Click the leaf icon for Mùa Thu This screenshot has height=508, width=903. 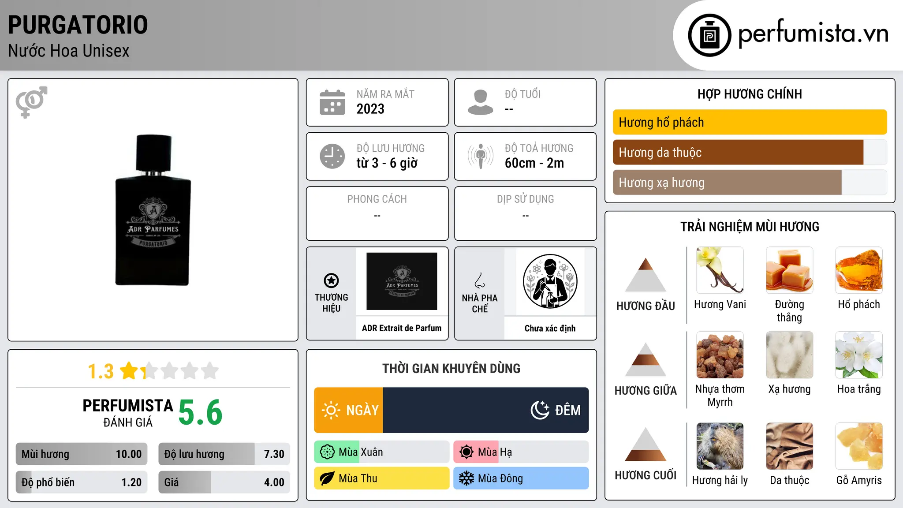[x=327, y=478]
